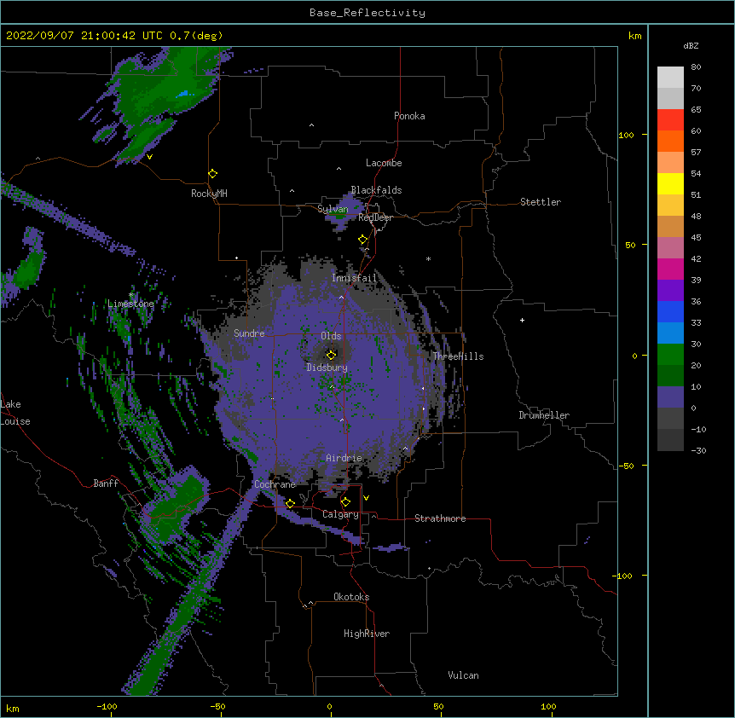Click the white asterisk marker east of Innisfail
The width and height of the screenshot is (735, 718).
428,258
